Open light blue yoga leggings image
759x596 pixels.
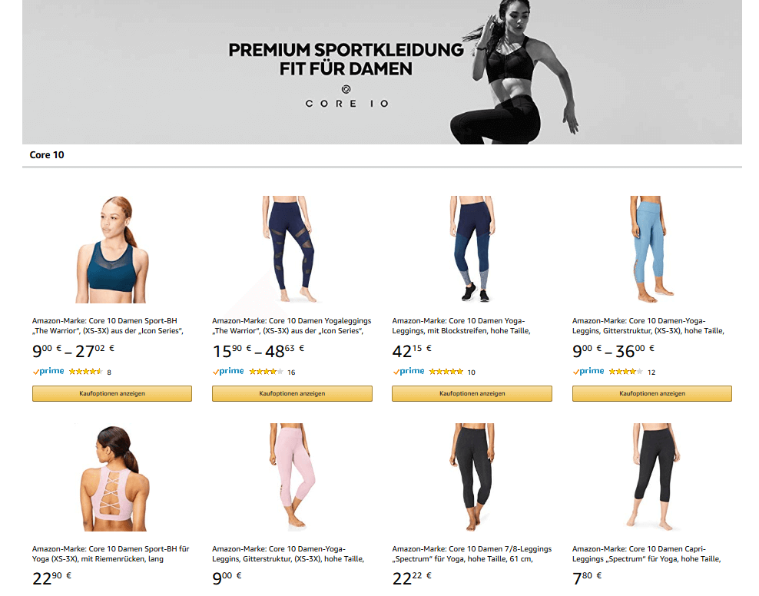[x=651, y=249]
